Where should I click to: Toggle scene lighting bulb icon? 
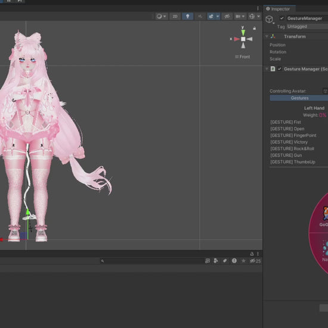click(187, 16)
